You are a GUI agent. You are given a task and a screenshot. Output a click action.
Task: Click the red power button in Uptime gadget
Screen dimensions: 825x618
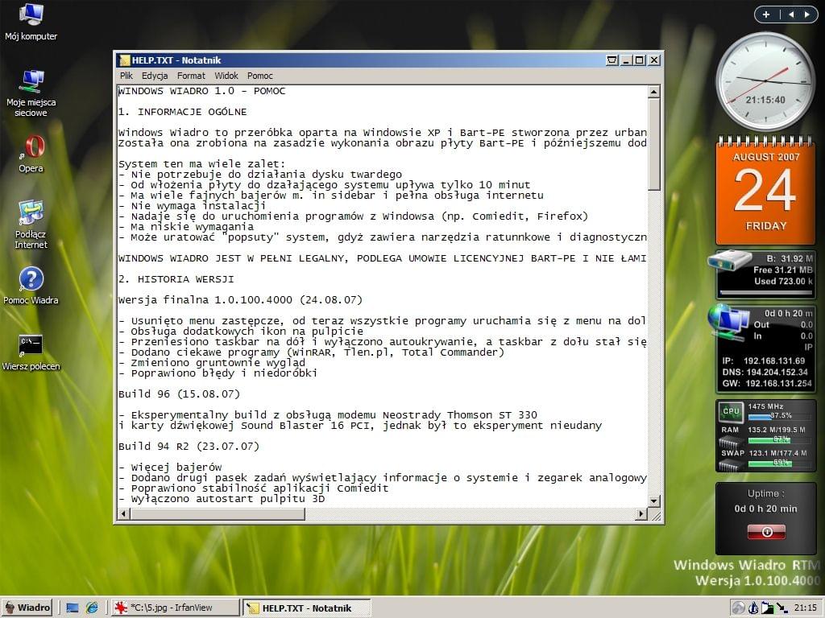767,532
